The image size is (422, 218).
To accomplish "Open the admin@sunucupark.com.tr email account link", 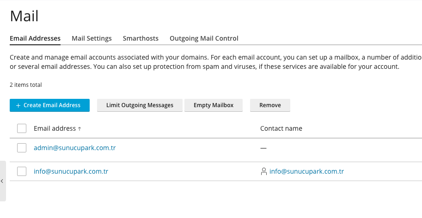I will [x=74, y=148].
